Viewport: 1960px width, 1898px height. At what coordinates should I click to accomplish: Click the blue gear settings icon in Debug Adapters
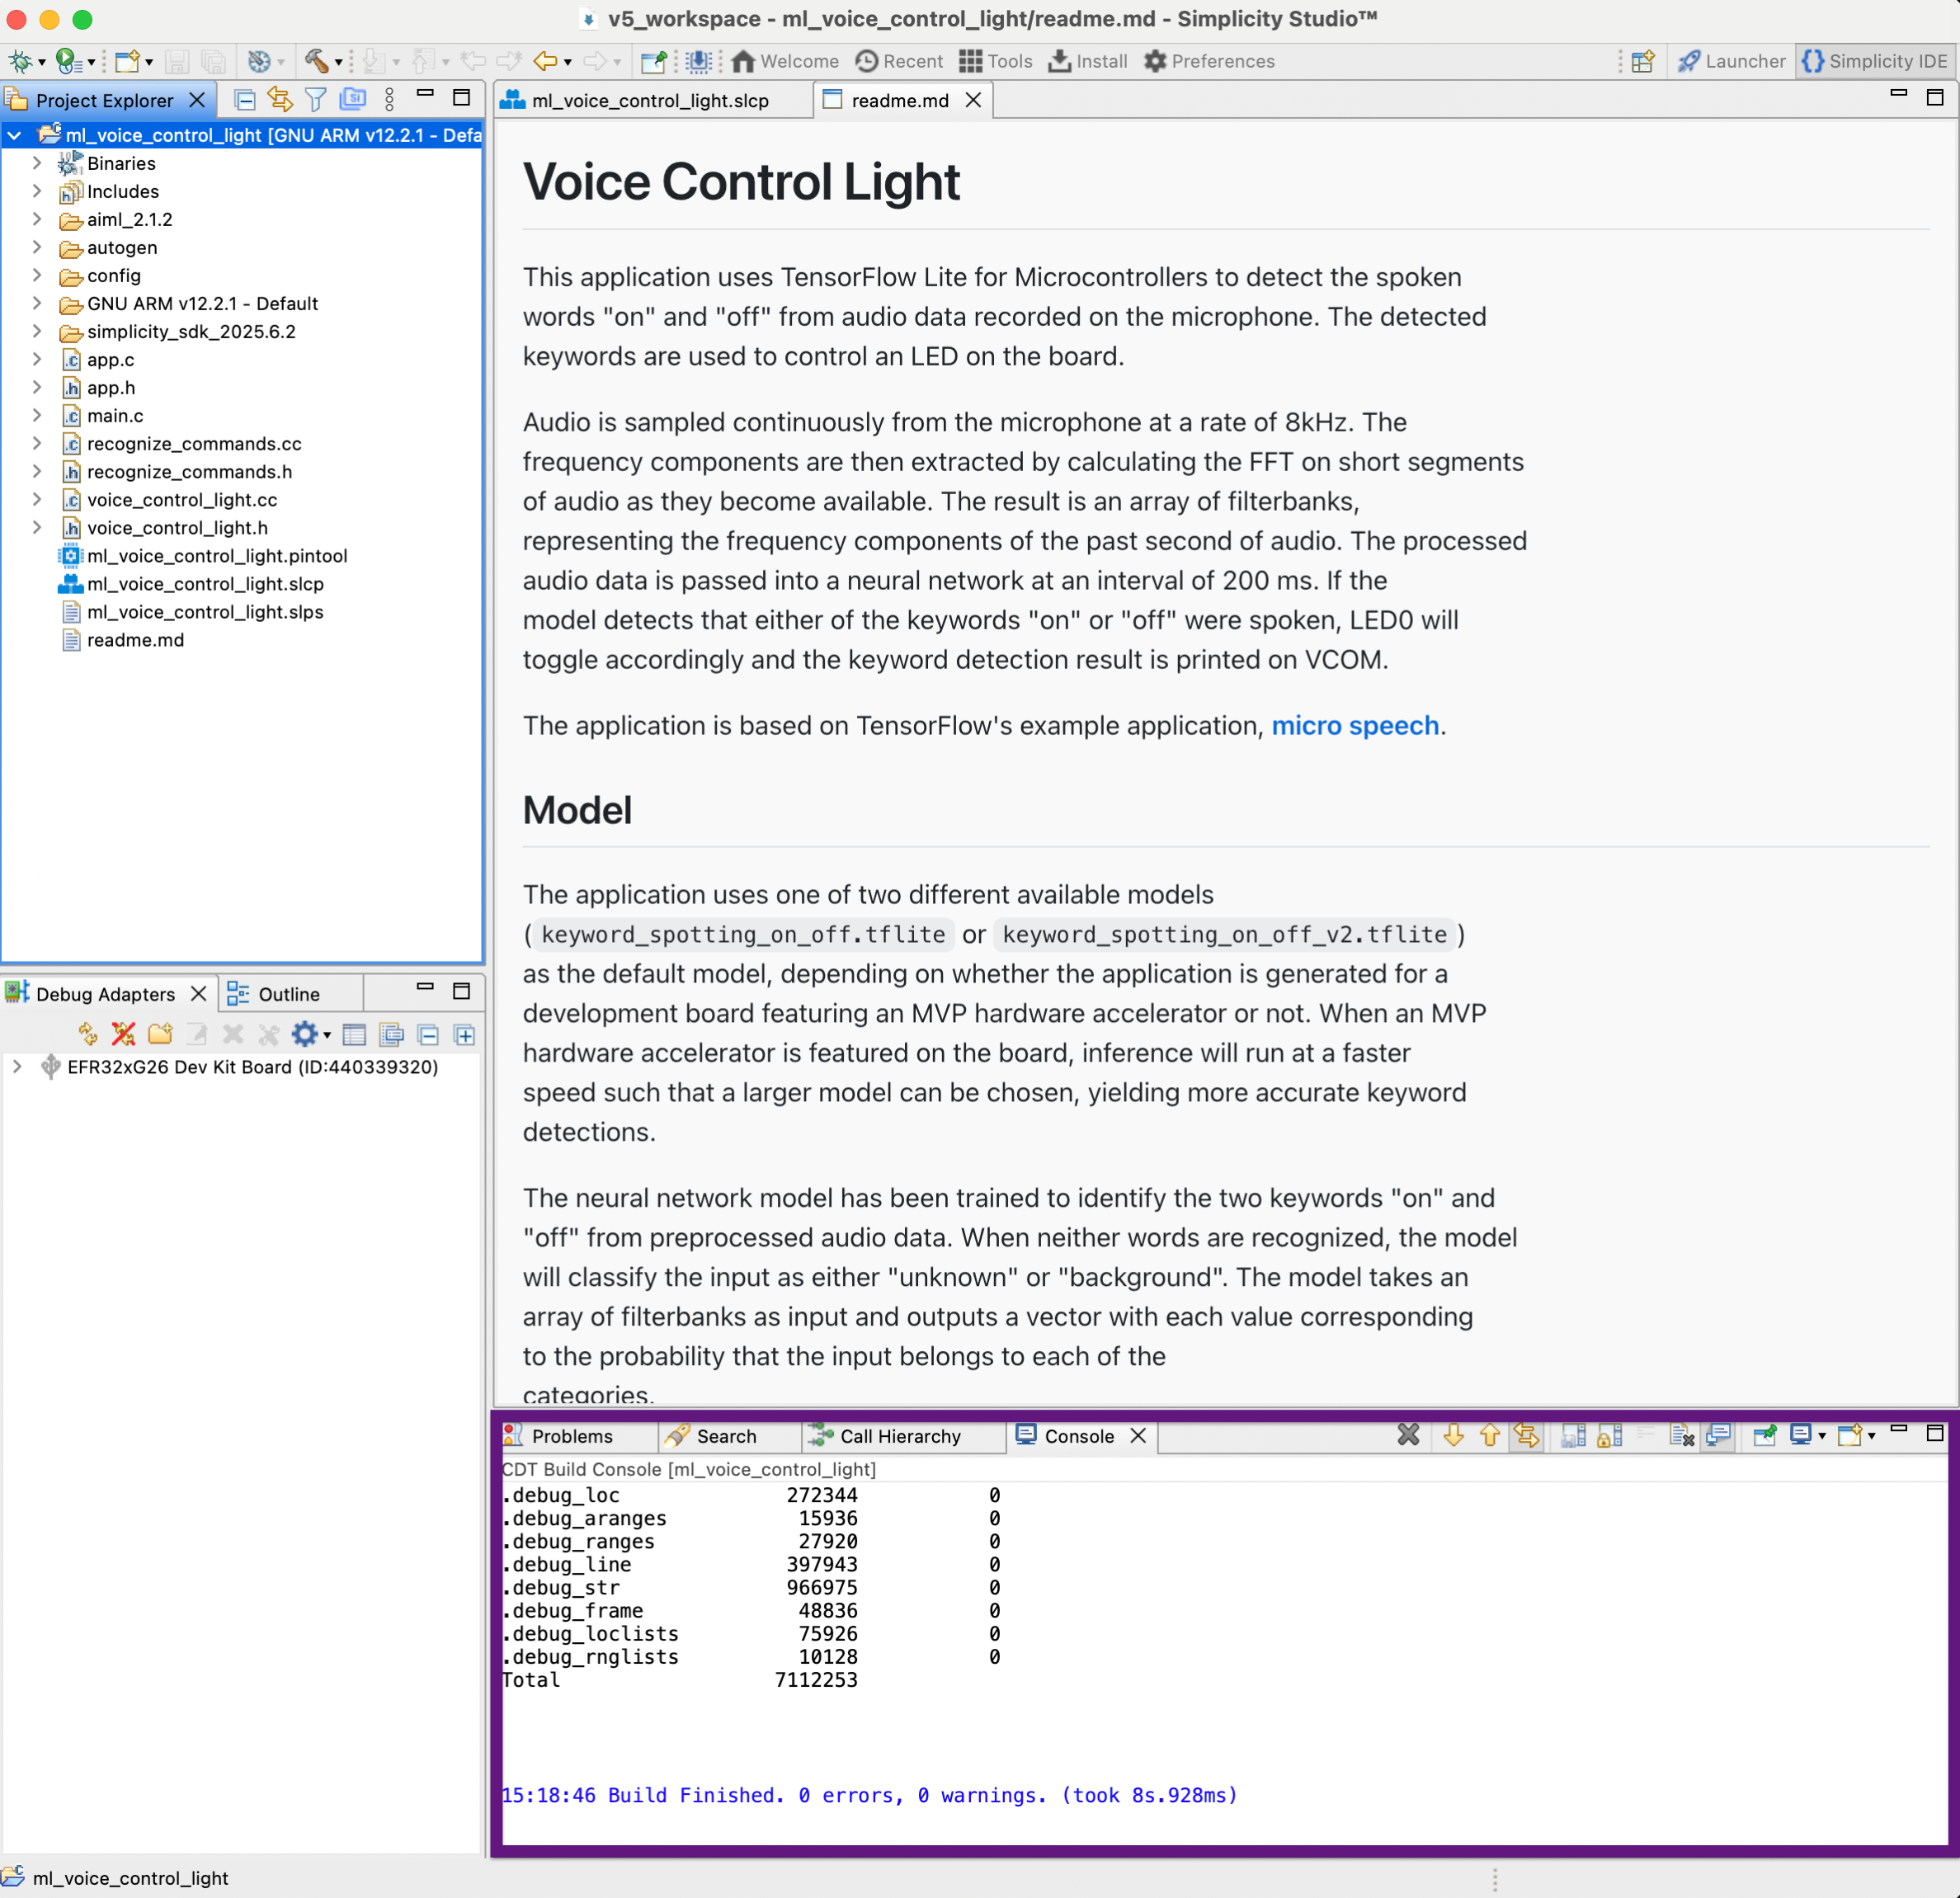(x=305, y=1034)
